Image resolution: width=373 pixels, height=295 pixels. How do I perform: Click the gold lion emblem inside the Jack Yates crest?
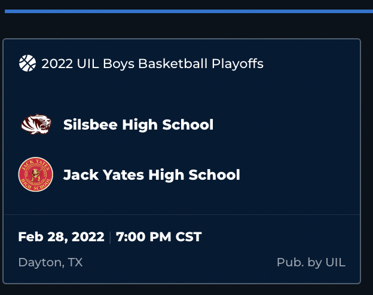36,175
